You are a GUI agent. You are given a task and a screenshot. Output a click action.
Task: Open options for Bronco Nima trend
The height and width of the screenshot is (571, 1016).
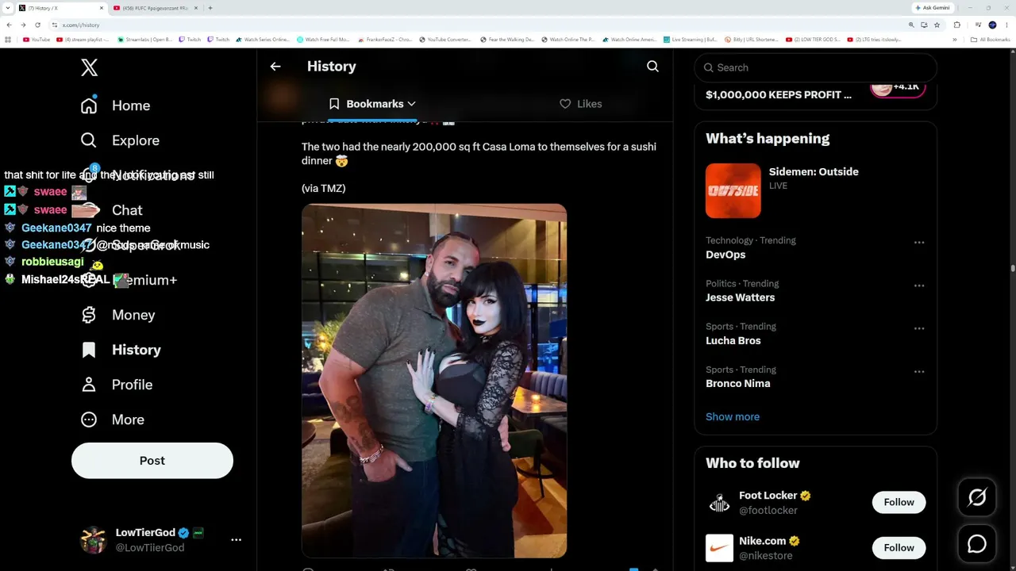919,371
